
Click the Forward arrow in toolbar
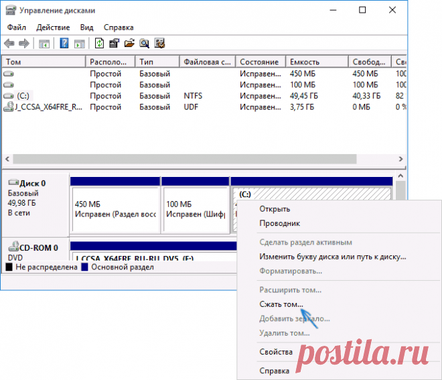24,44
